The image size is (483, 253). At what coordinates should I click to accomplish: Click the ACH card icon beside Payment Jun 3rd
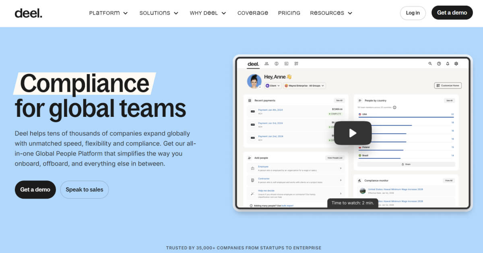click(253, 125)
